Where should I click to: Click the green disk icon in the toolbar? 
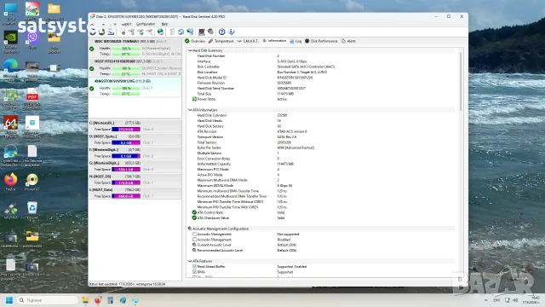141,32
